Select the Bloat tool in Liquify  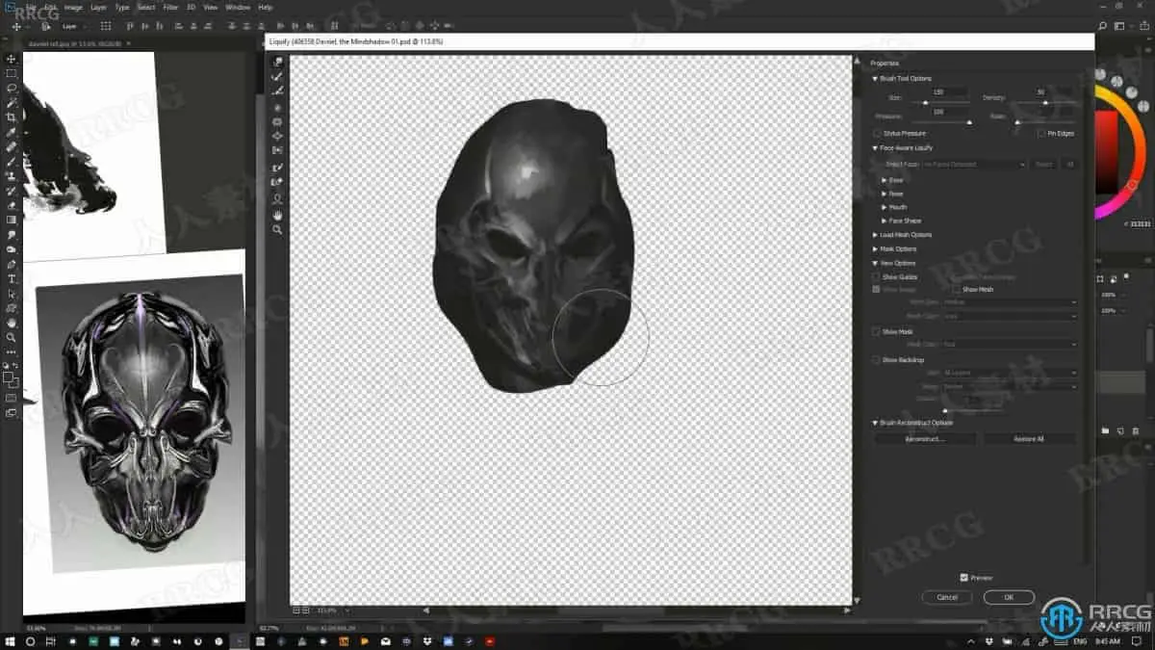(277, 136)
